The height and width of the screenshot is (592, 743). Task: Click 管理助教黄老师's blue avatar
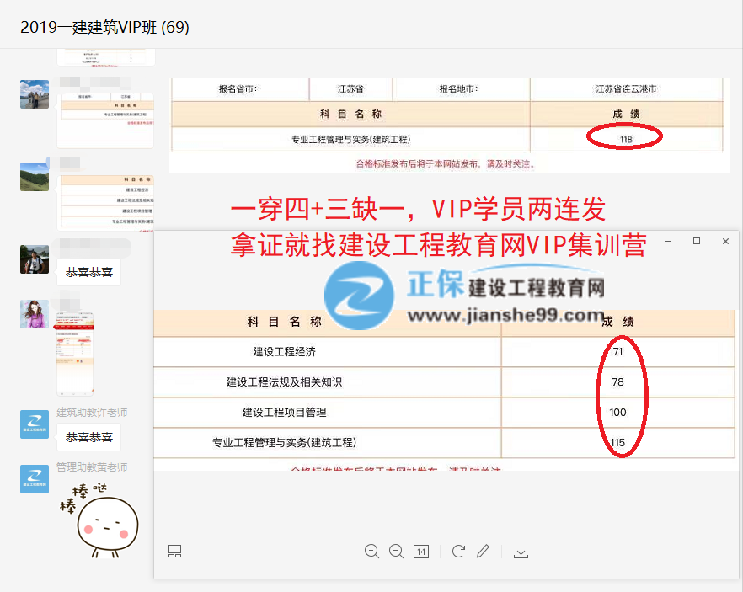35,479
